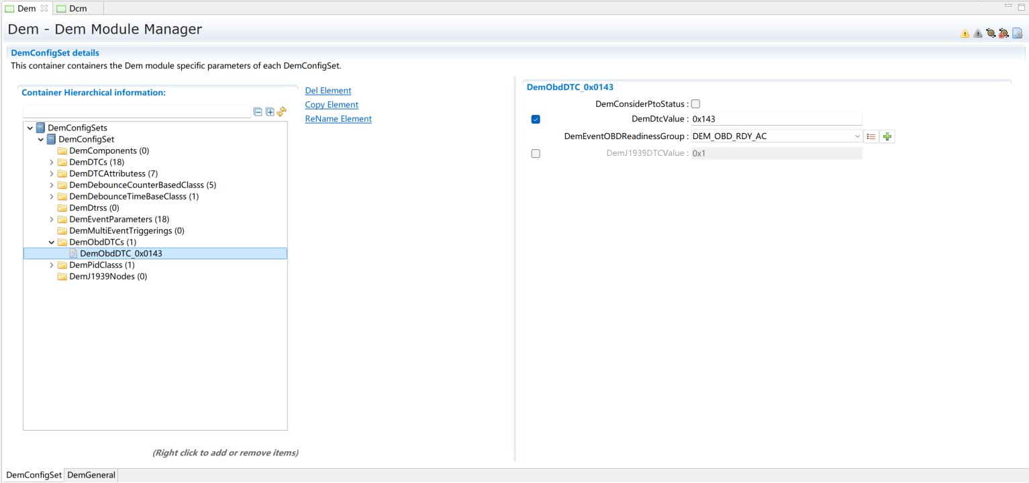Viewport: 1029px width, 483px height.
Task: Click the gray warning triangle icon
Action: point(977,34)
